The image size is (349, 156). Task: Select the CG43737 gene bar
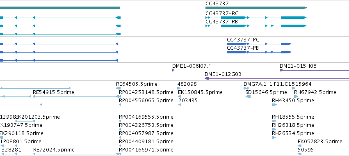pyautogui.click(x=256, y=8)
